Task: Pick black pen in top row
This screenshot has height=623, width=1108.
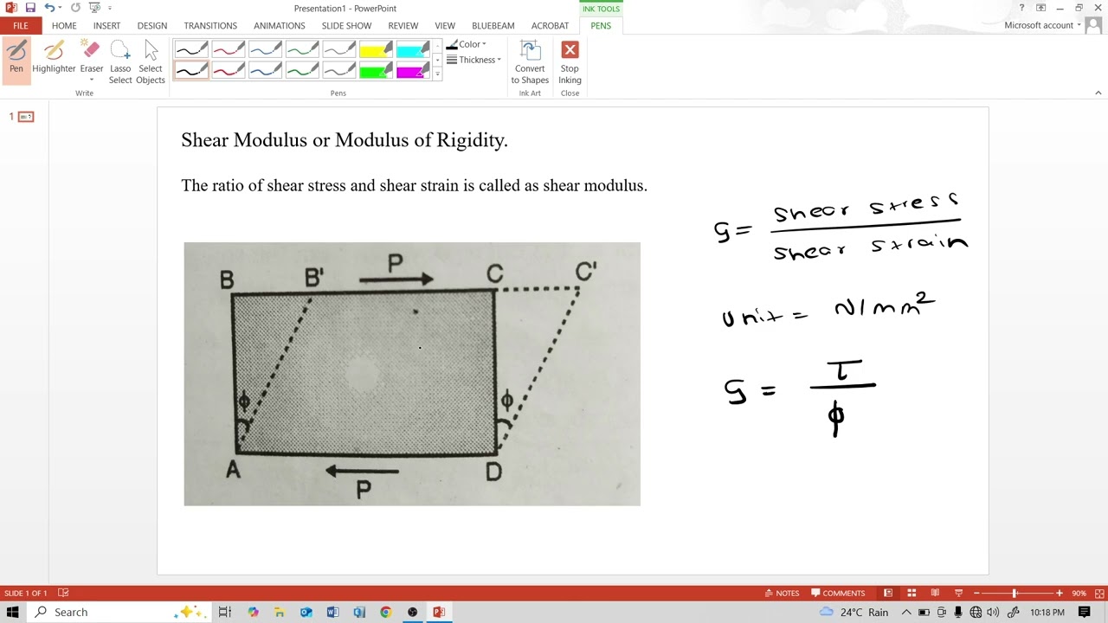Action: point(191,49)
